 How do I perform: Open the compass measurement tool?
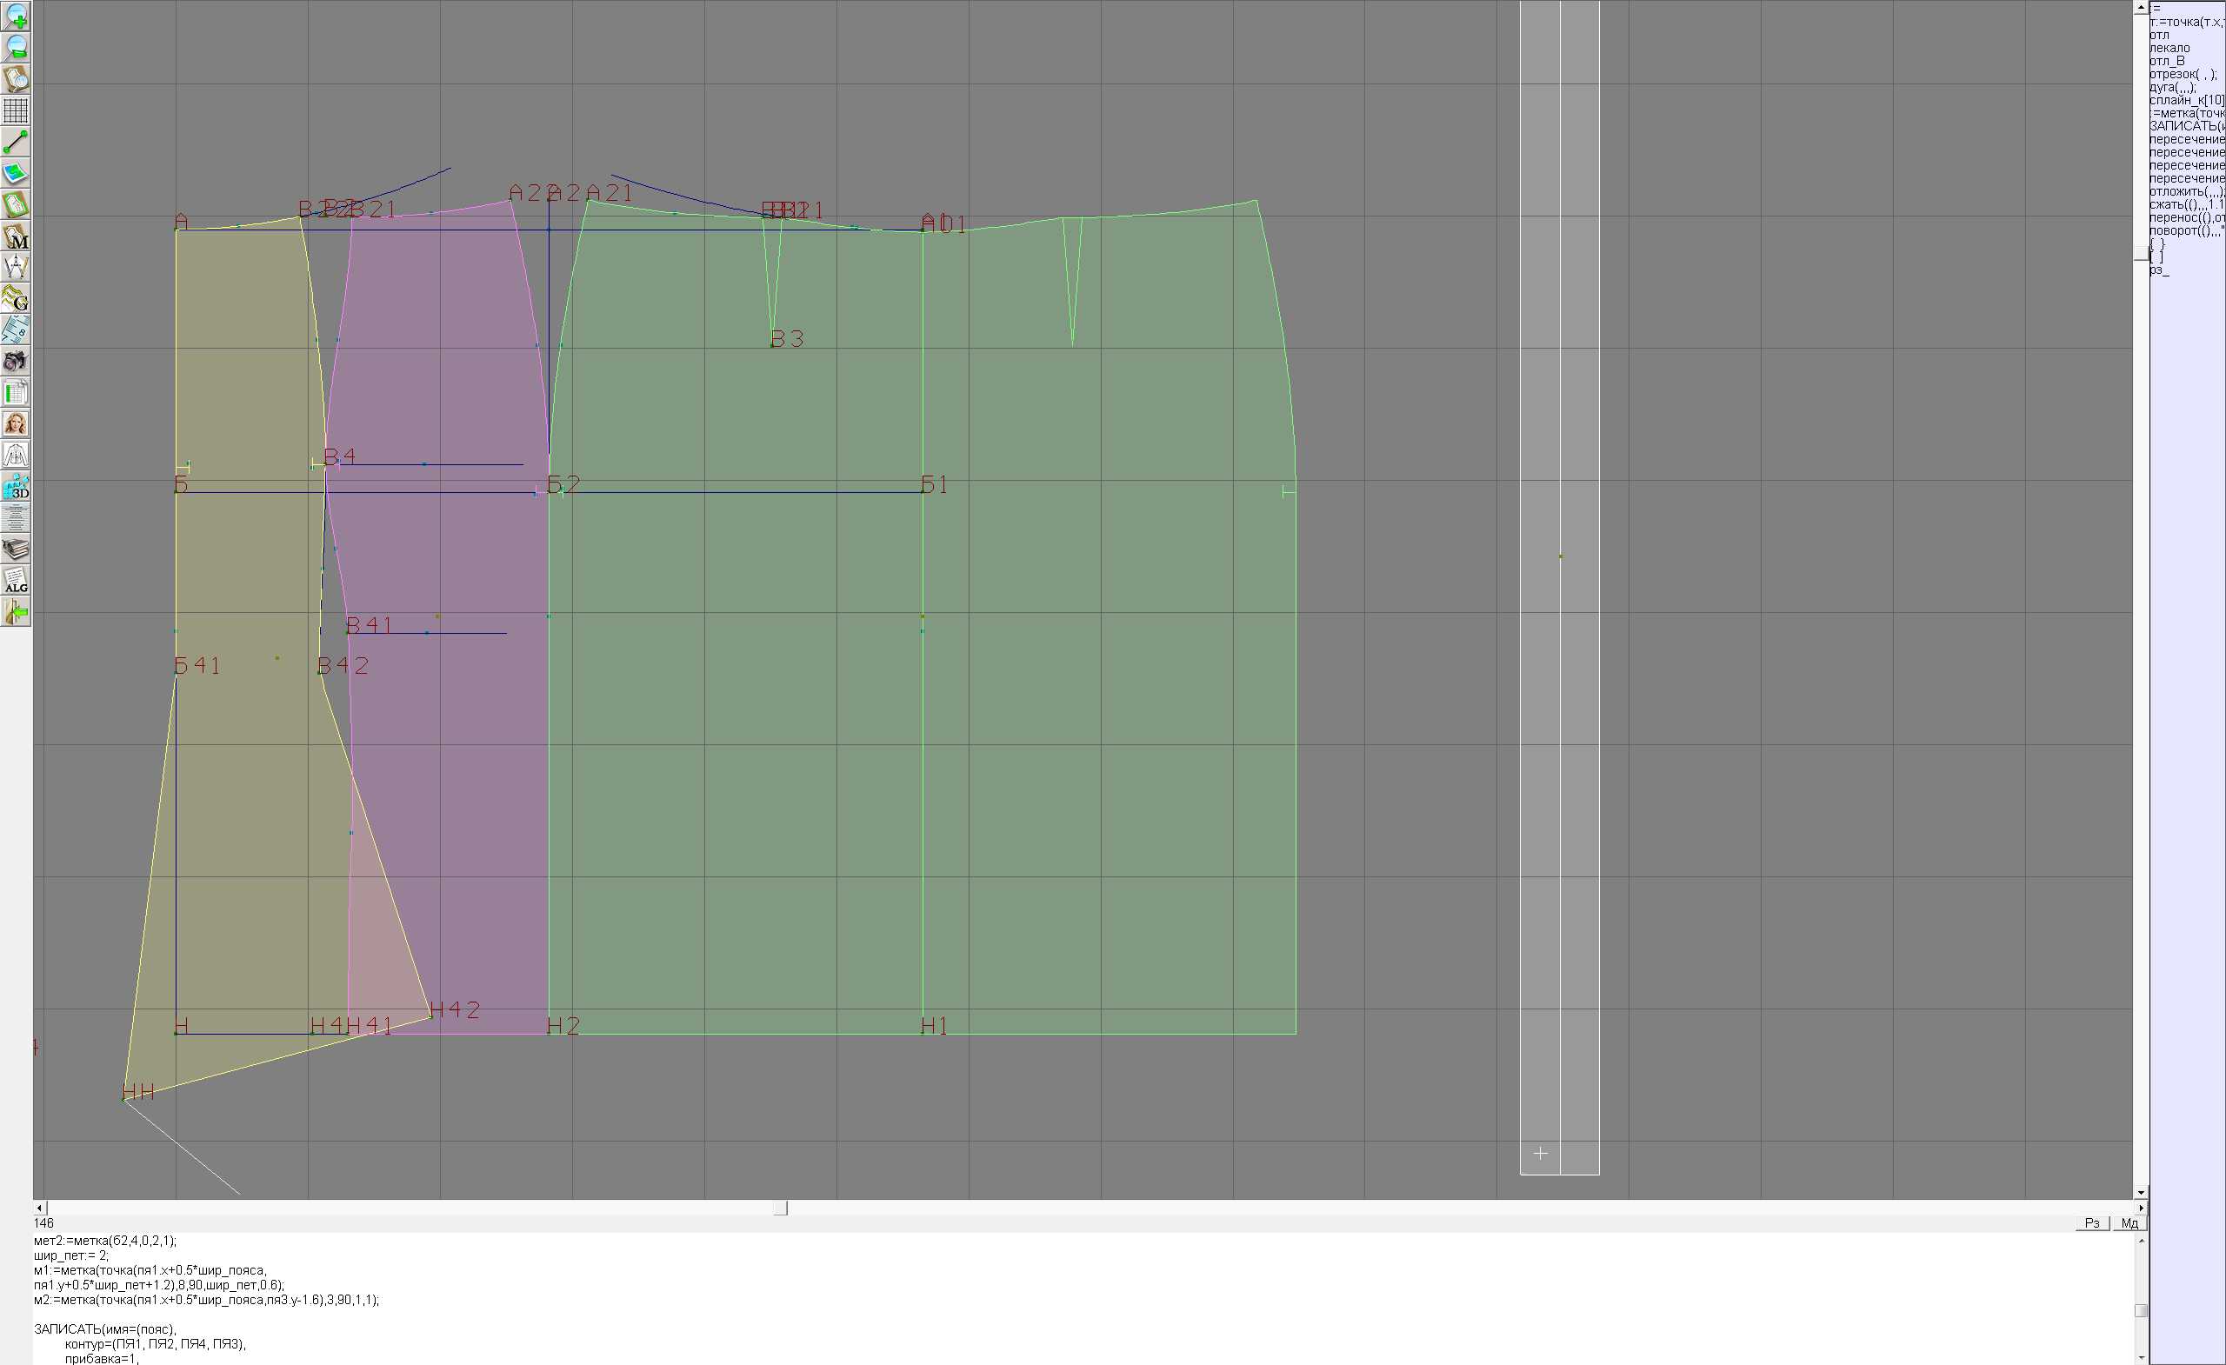click(x=16, y=267)
